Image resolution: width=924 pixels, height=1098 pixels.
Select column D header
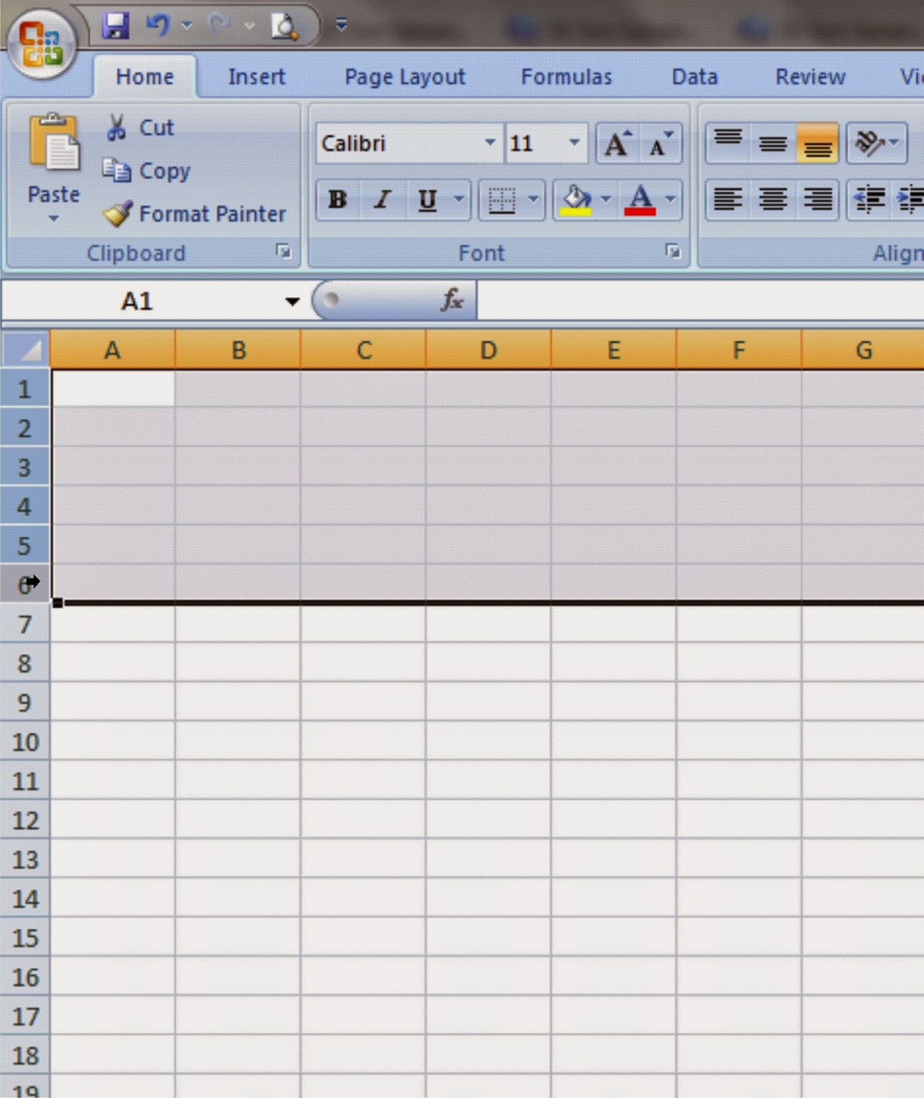click(488, 350)
